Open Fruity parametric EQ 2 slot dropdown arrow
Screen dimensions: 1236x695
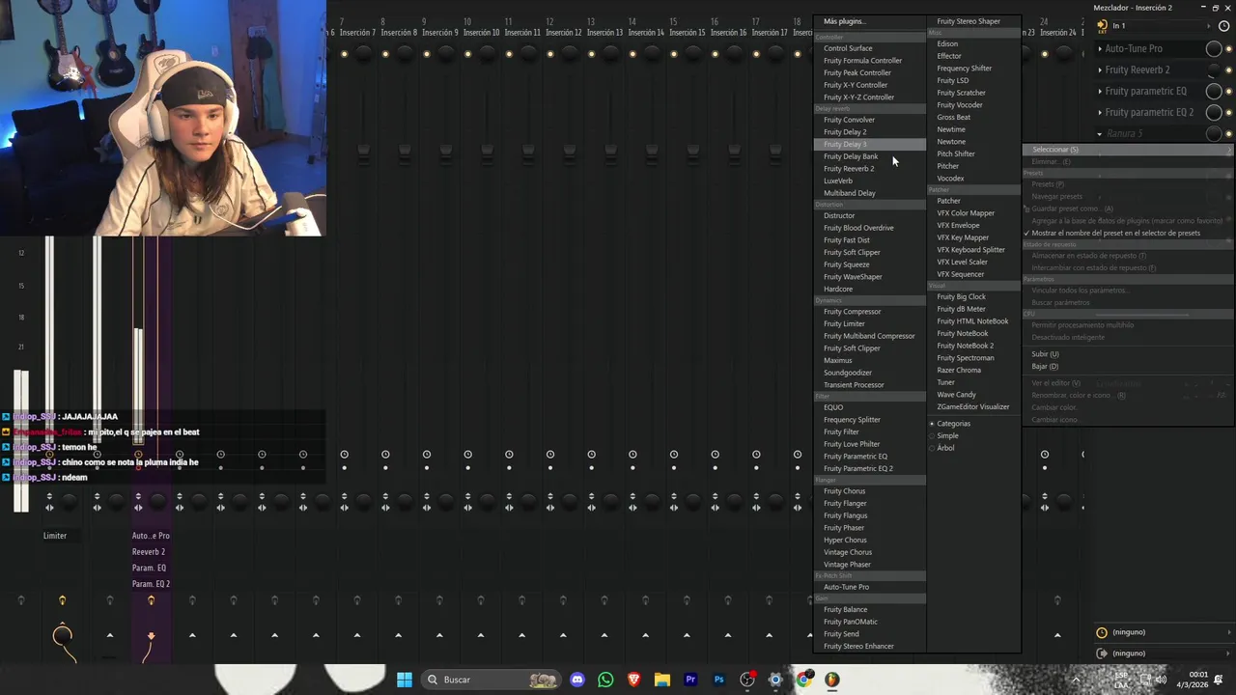coord(1100,112)
